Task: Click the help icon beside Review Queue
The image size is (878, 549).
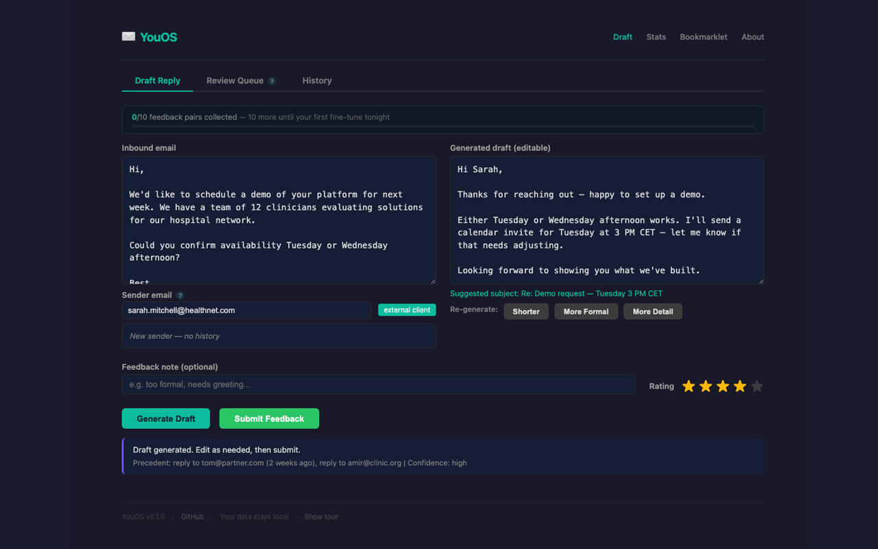Action: click(272, 81)
